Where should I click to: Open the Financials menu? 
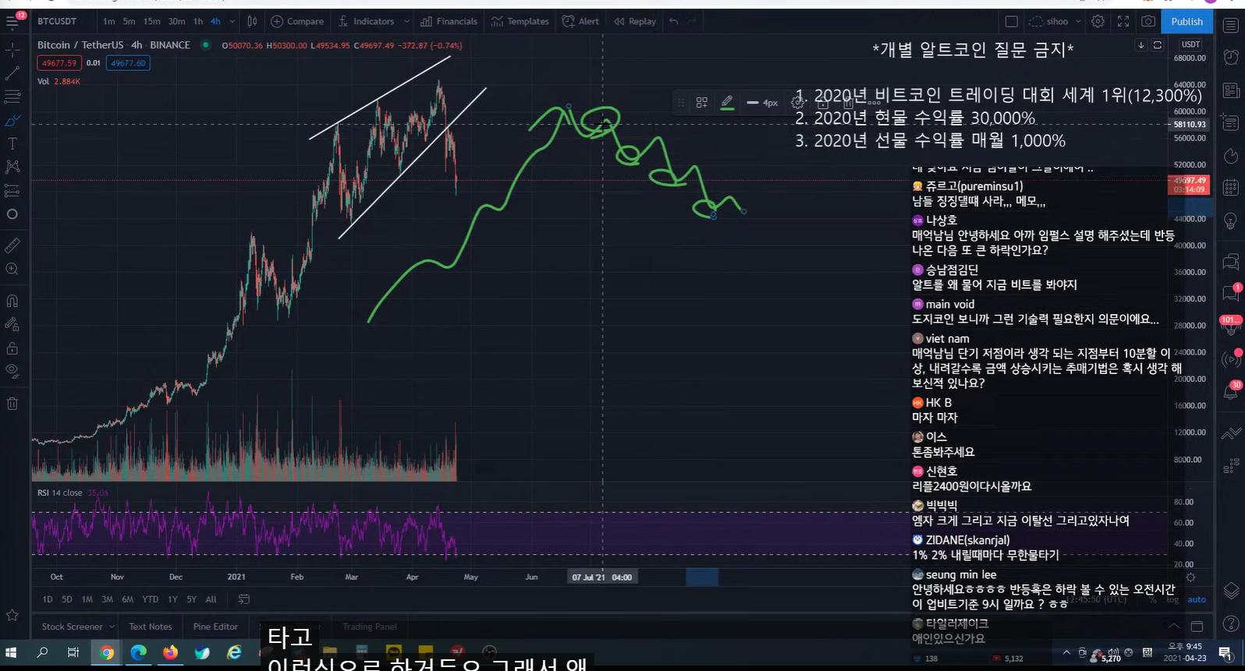pos(449,22)
